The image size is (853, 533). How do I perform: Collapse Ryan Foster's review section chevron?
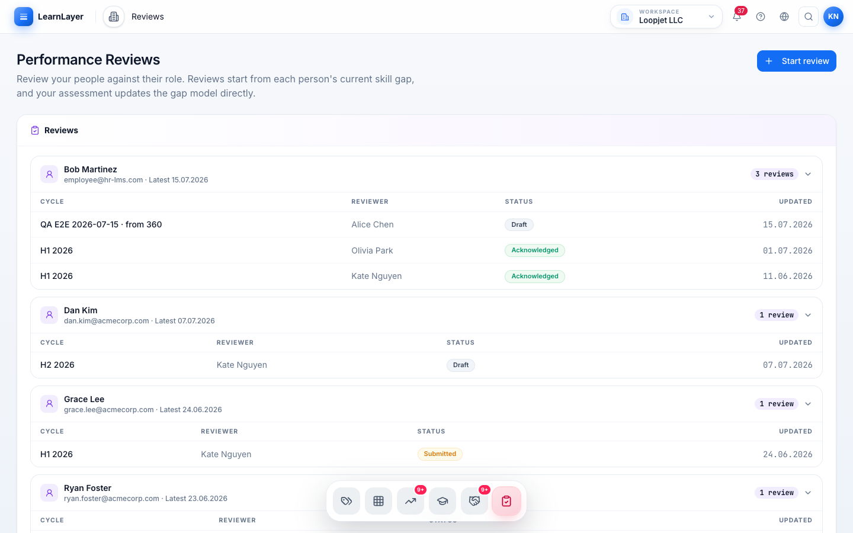pyautogui.click(x=808, y=493)
